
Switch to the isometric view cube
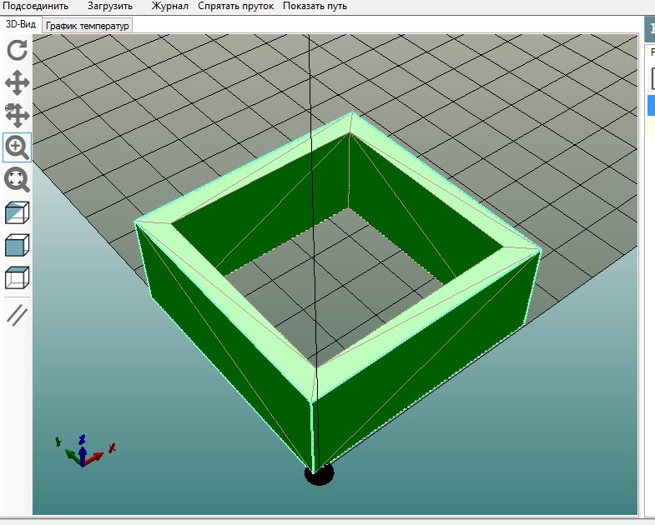tap(17, 212)
